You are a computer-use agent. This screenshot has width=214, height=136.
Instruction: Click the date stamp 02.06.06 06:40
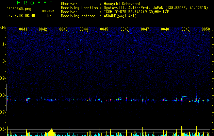21,16
